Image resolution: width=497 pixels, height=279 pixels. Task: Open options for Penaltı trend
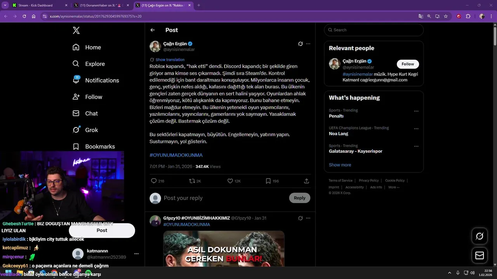tap(416, 111)
